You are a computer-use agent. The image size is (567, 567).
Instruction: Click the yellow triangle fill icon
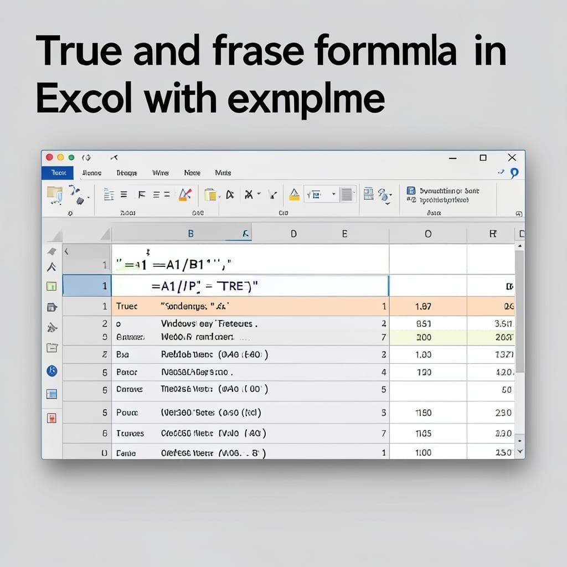(x=295, y=194)
